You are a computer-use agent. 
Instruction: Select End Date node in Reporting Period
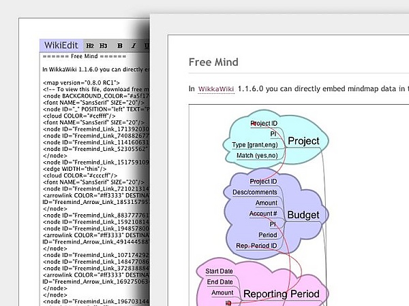tap(219, 282)
